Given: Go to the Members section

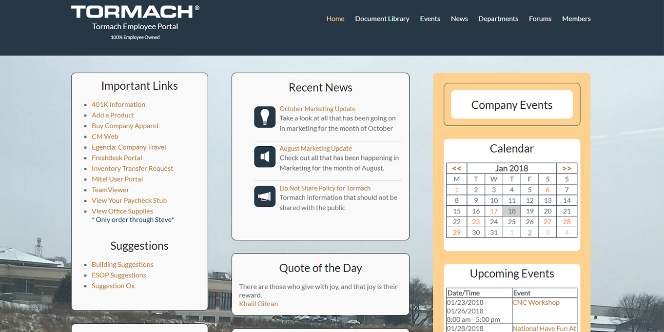Looking at the screenshot, I should (576, 19).
